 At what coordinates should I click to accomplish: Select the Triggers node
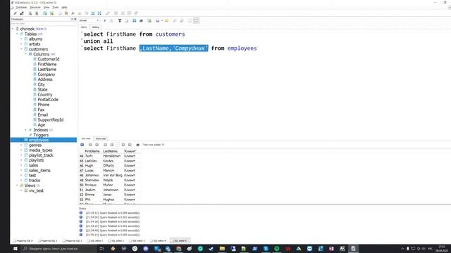[x=41, y=135]
